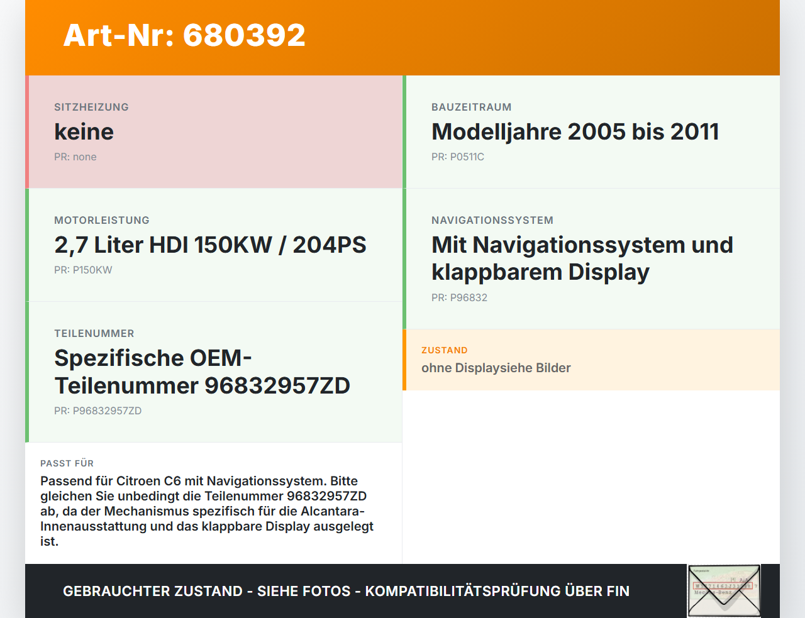Click the Passt für heading
The height and width of the screenshot is (618, 805).
(67, 463)
